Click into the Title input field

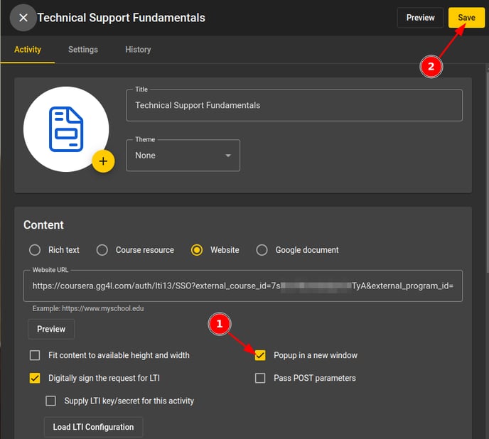click(294, 105)
